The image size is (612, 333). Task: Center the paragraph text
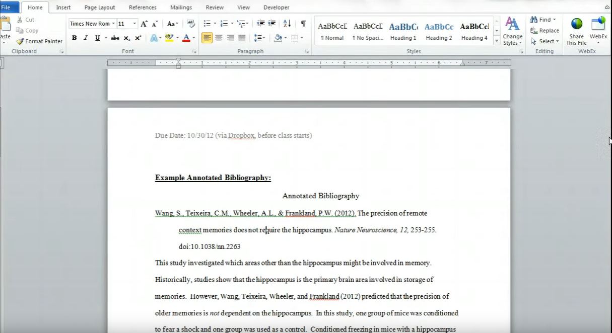coord(219,38)
